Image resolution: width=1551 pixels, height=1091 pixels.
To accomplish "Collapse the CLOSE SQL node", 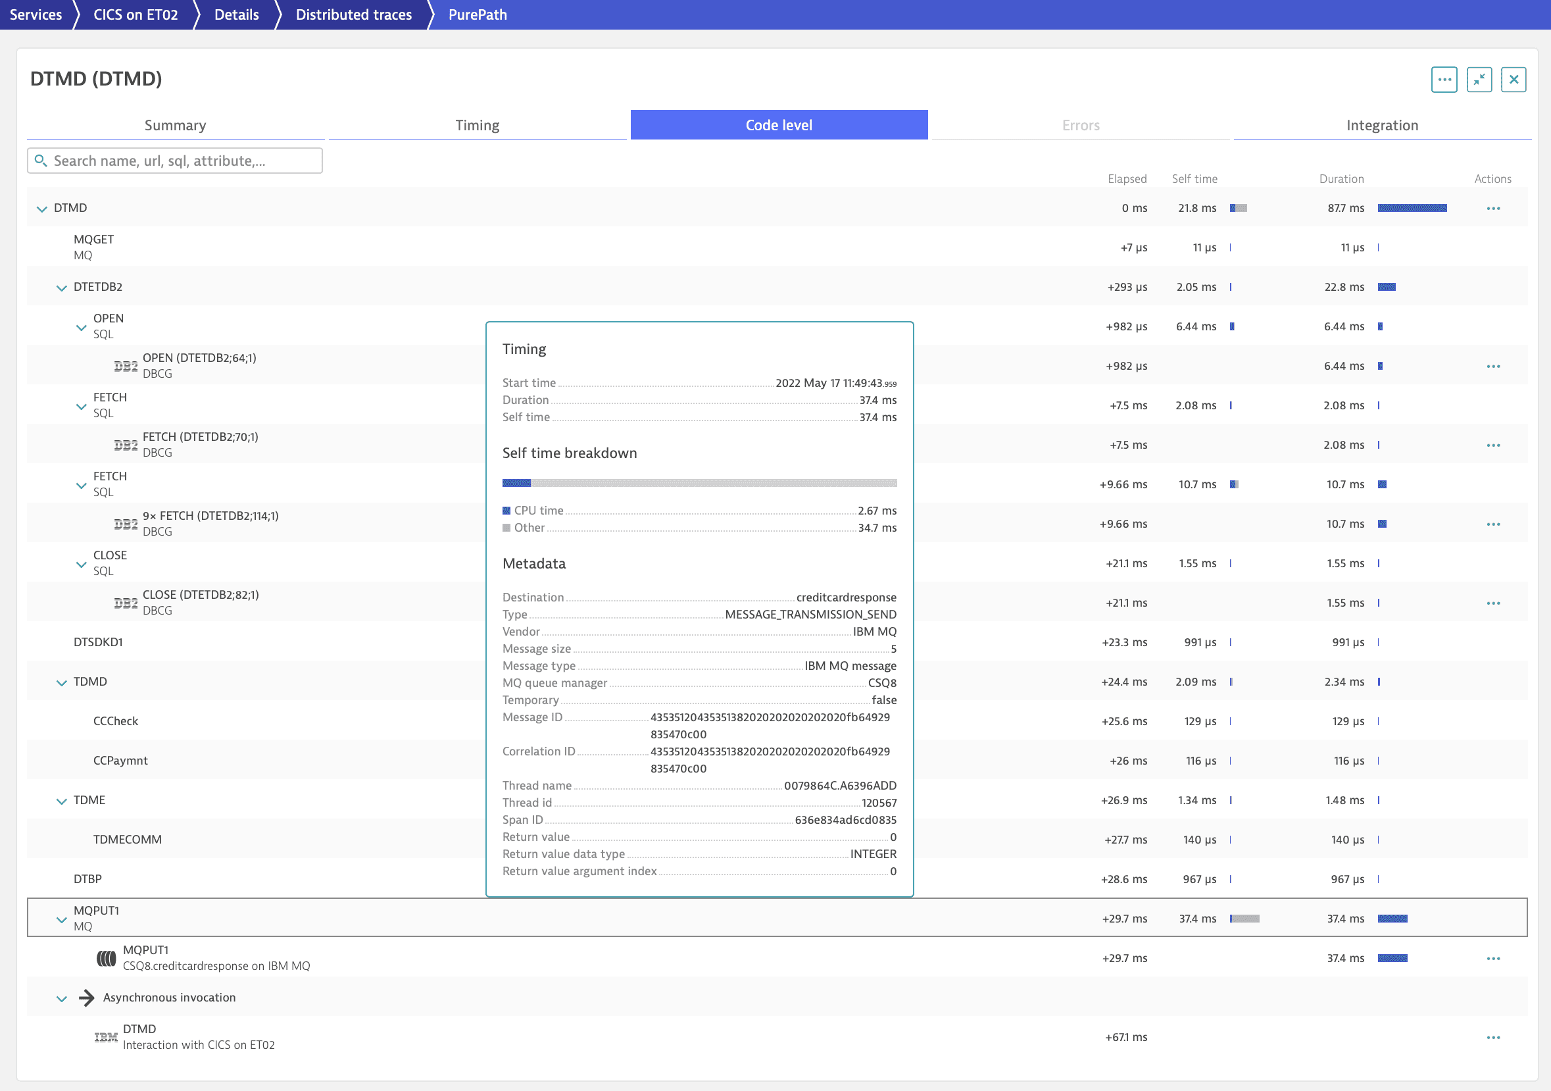I will [81, 565].
